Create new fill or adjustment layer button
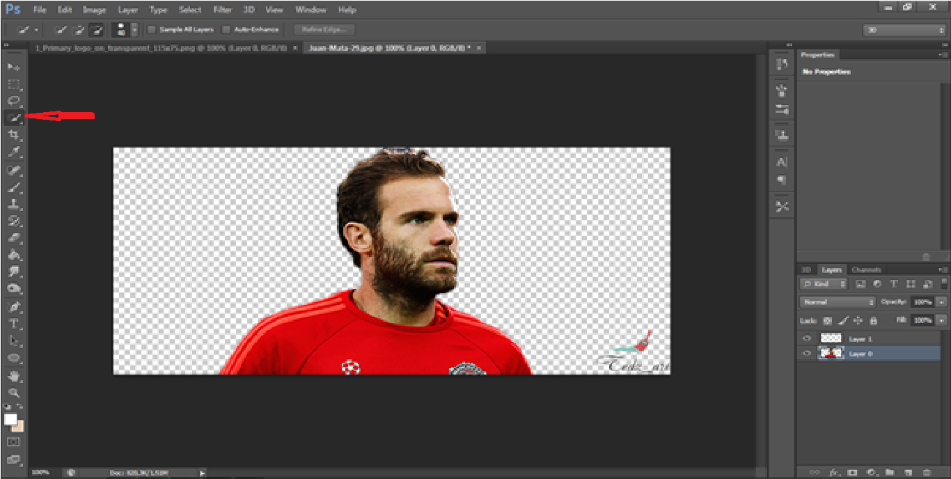Viewport: 951px width, 479px height. (x=871, y=472)
